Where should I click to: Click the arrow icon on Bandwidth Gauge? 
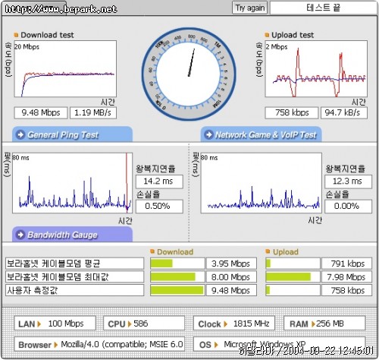pos(20,235)
